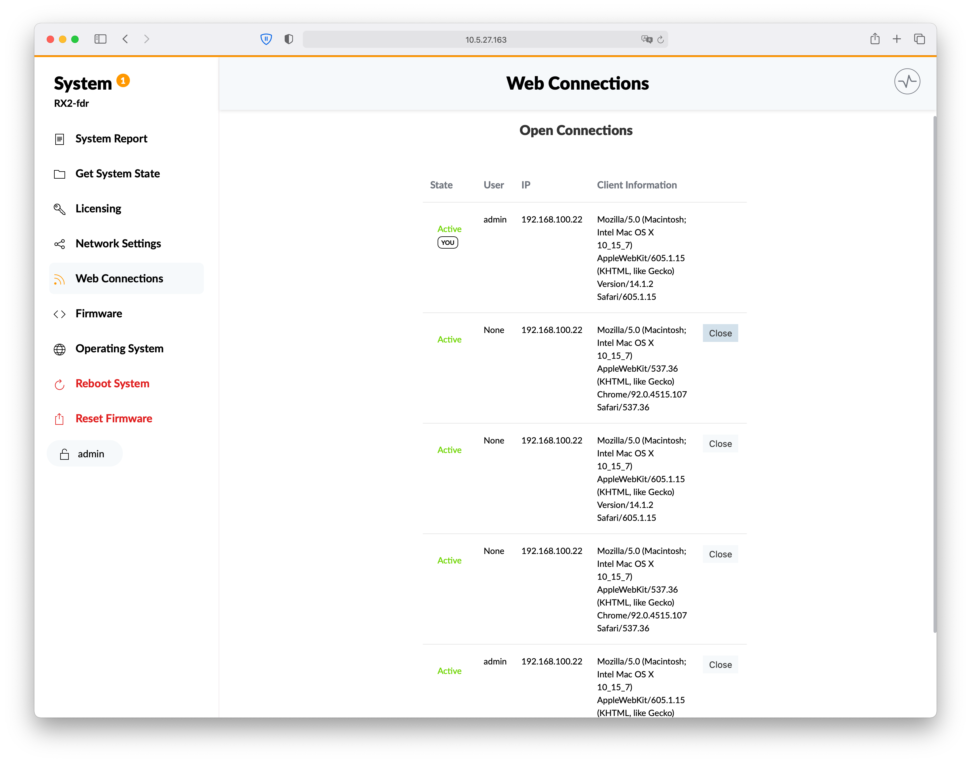Click the System Report document icon
Image resolution: width=971 pixels, height=763 pixels.
tap(60, 139)
